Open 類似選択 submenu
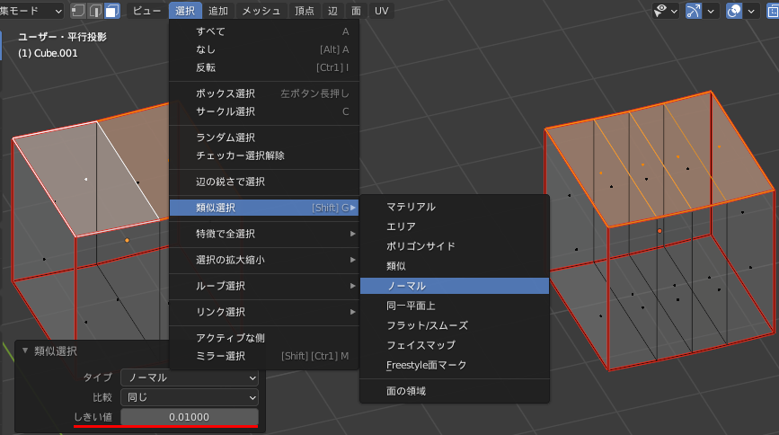This screenshot has height=435, width=779. pos(264,208)
